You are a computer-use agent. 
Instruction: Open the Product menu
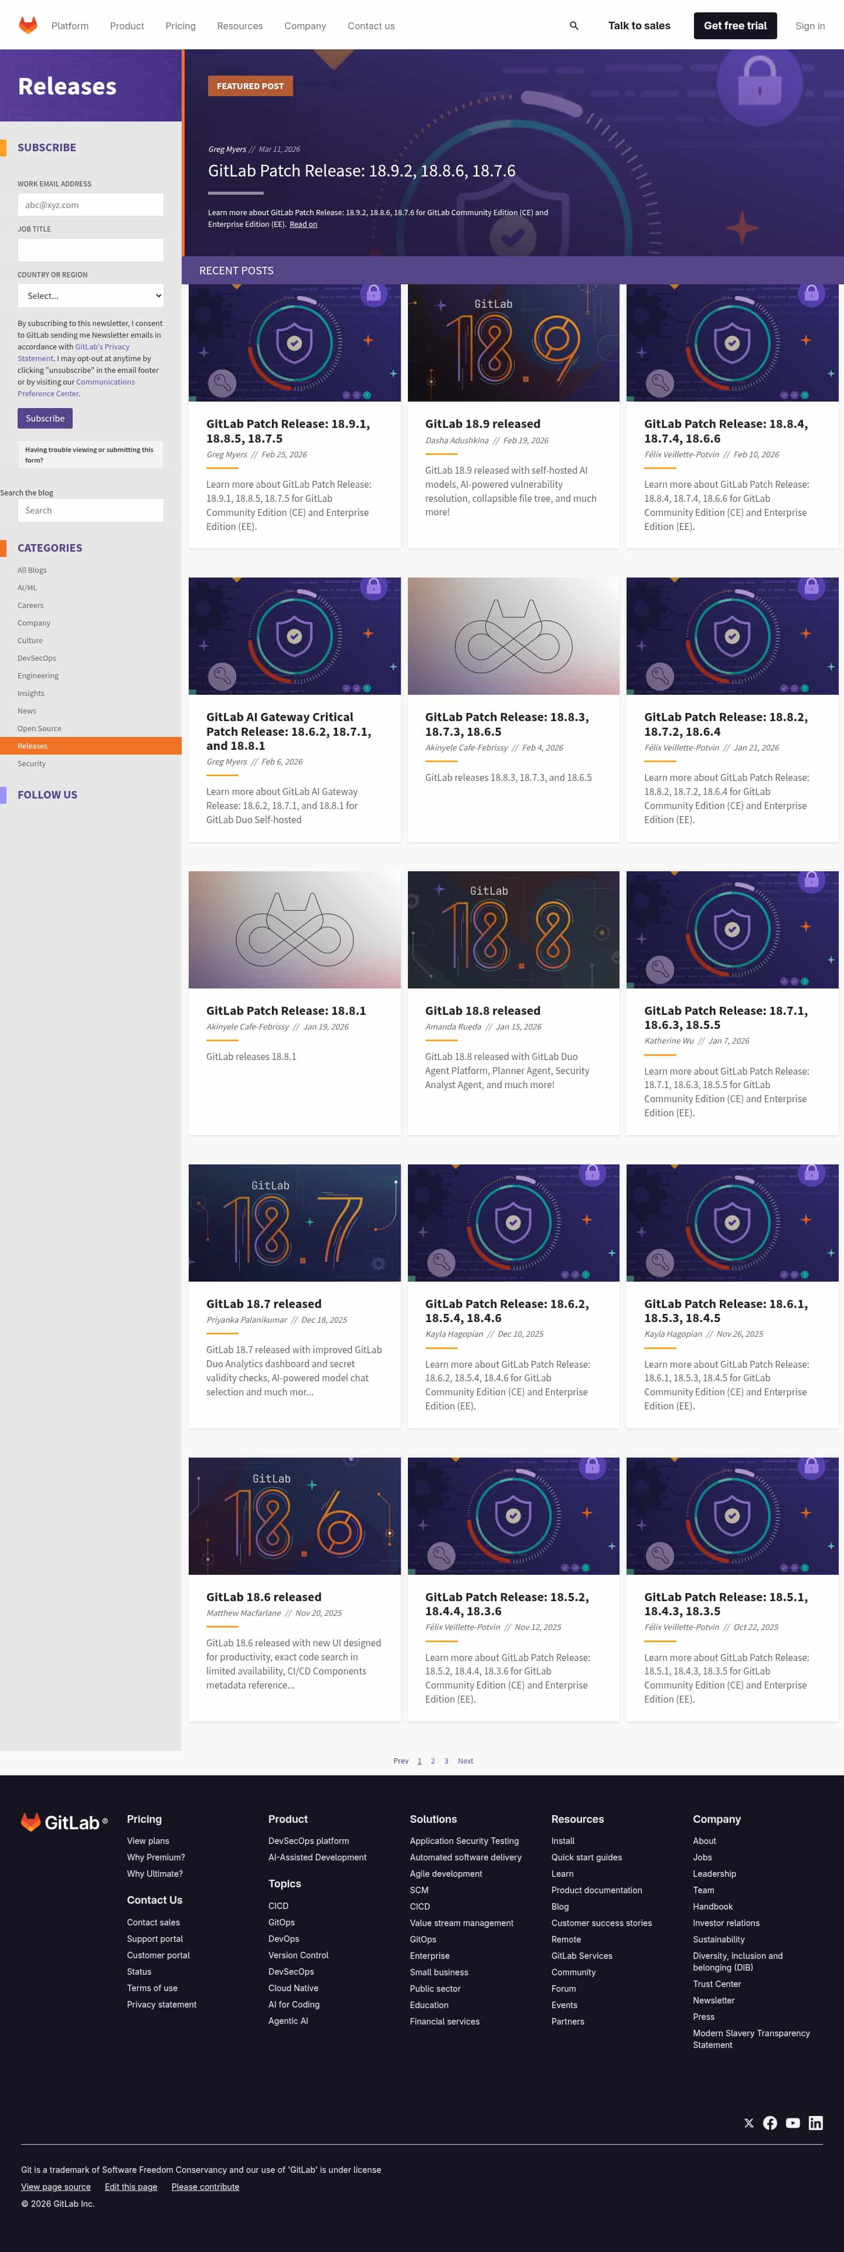tap(127, 26)
